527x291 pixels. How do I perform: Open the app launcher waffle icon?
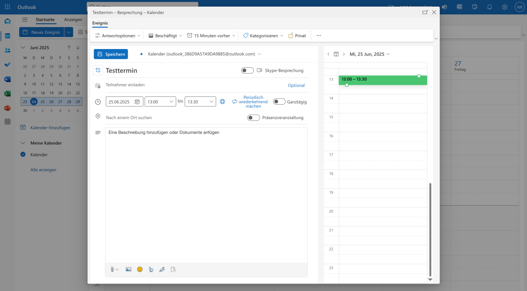7,7
